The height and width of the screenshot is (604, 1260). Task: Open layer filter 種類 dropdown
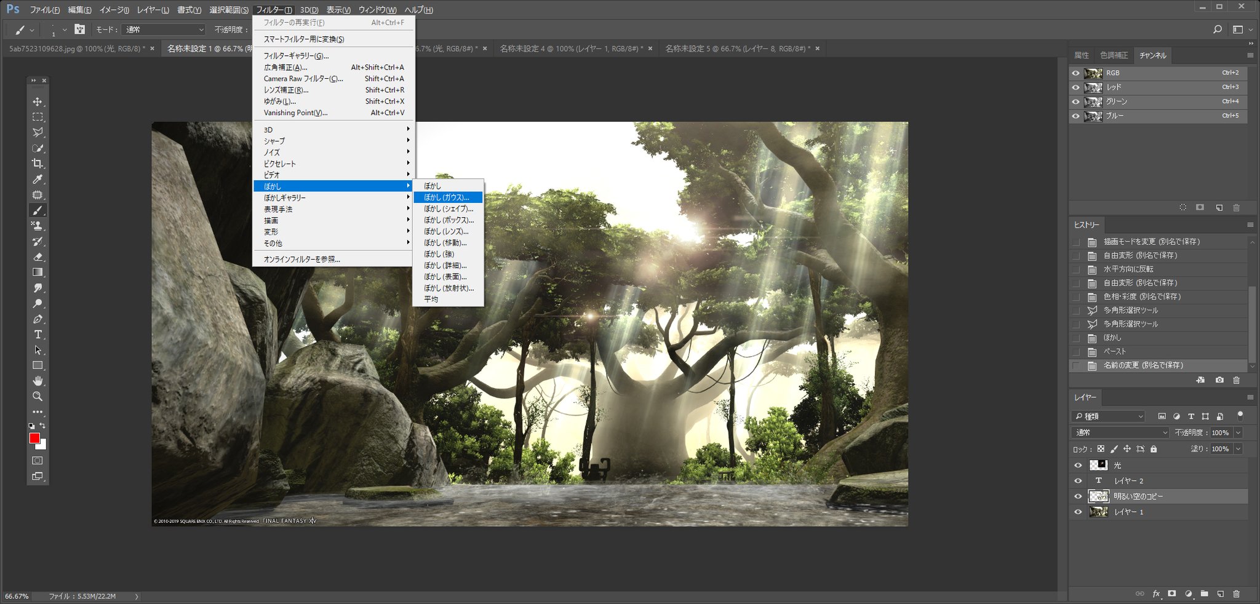(1108, 416)
